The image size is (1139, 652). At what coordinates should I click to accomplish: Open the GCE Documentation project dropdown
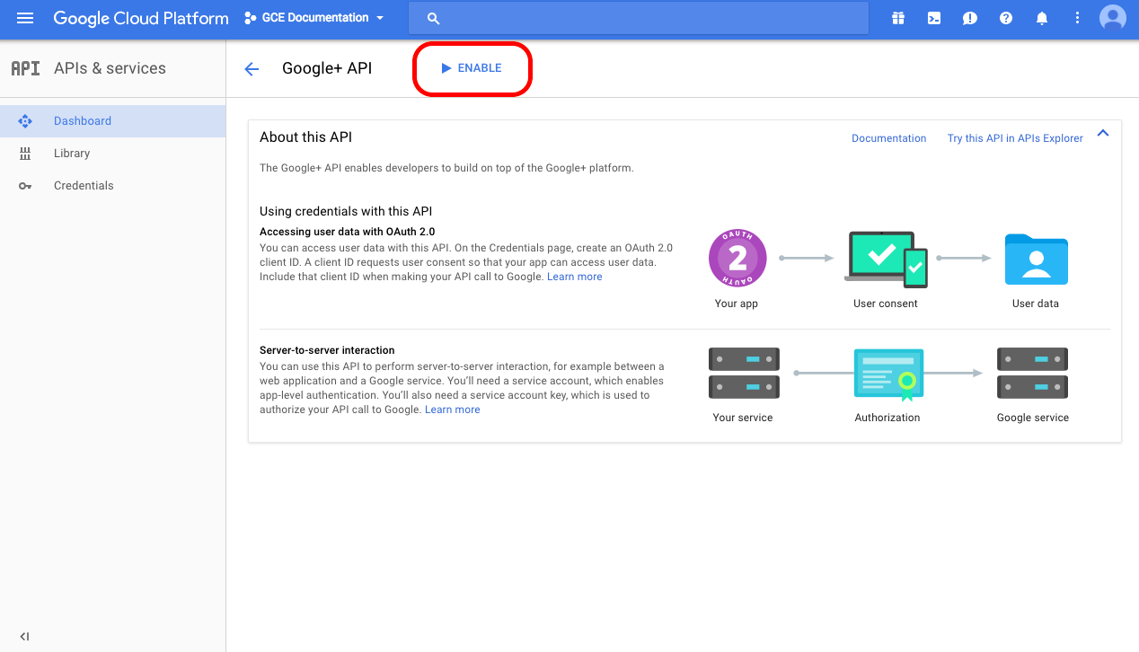(x=314, y=18)
